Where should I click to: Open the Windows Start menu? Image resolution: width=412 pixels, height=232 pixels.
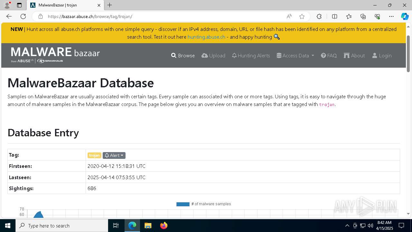point(8,226)
